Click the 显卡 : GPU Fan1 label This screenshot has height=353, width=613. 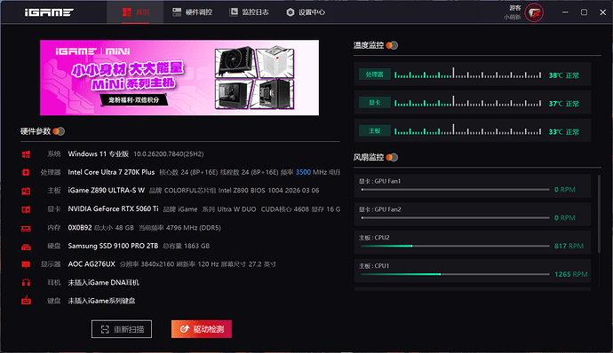pos(380,181)
